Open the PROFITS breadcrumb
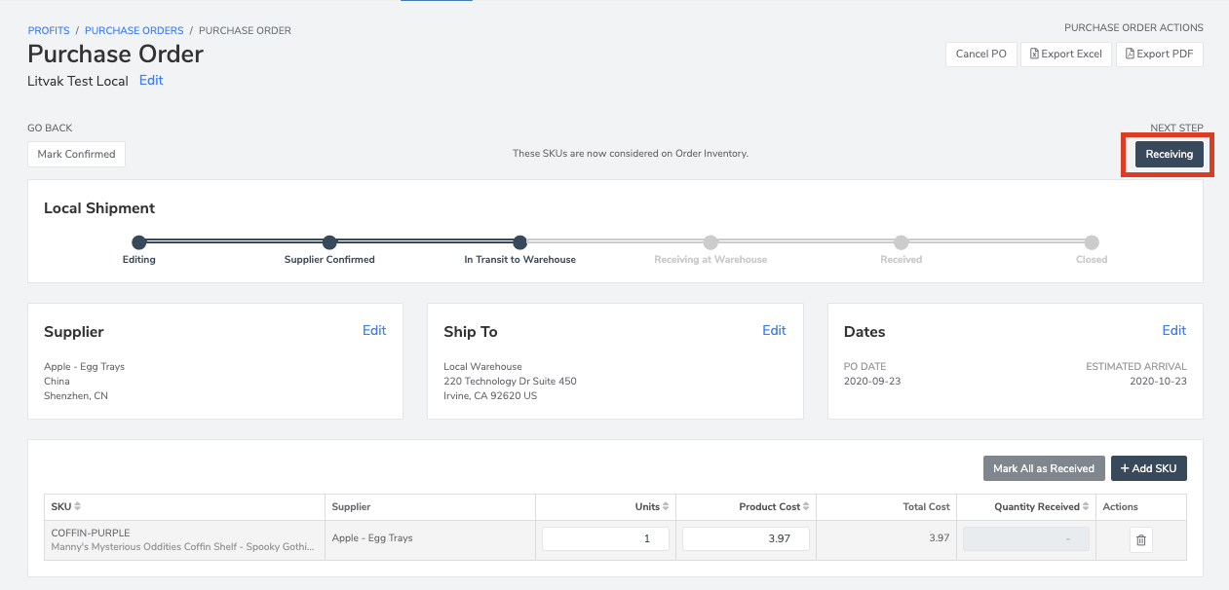The width and height of the screenshot is (1229, 590). click(49, 30)
